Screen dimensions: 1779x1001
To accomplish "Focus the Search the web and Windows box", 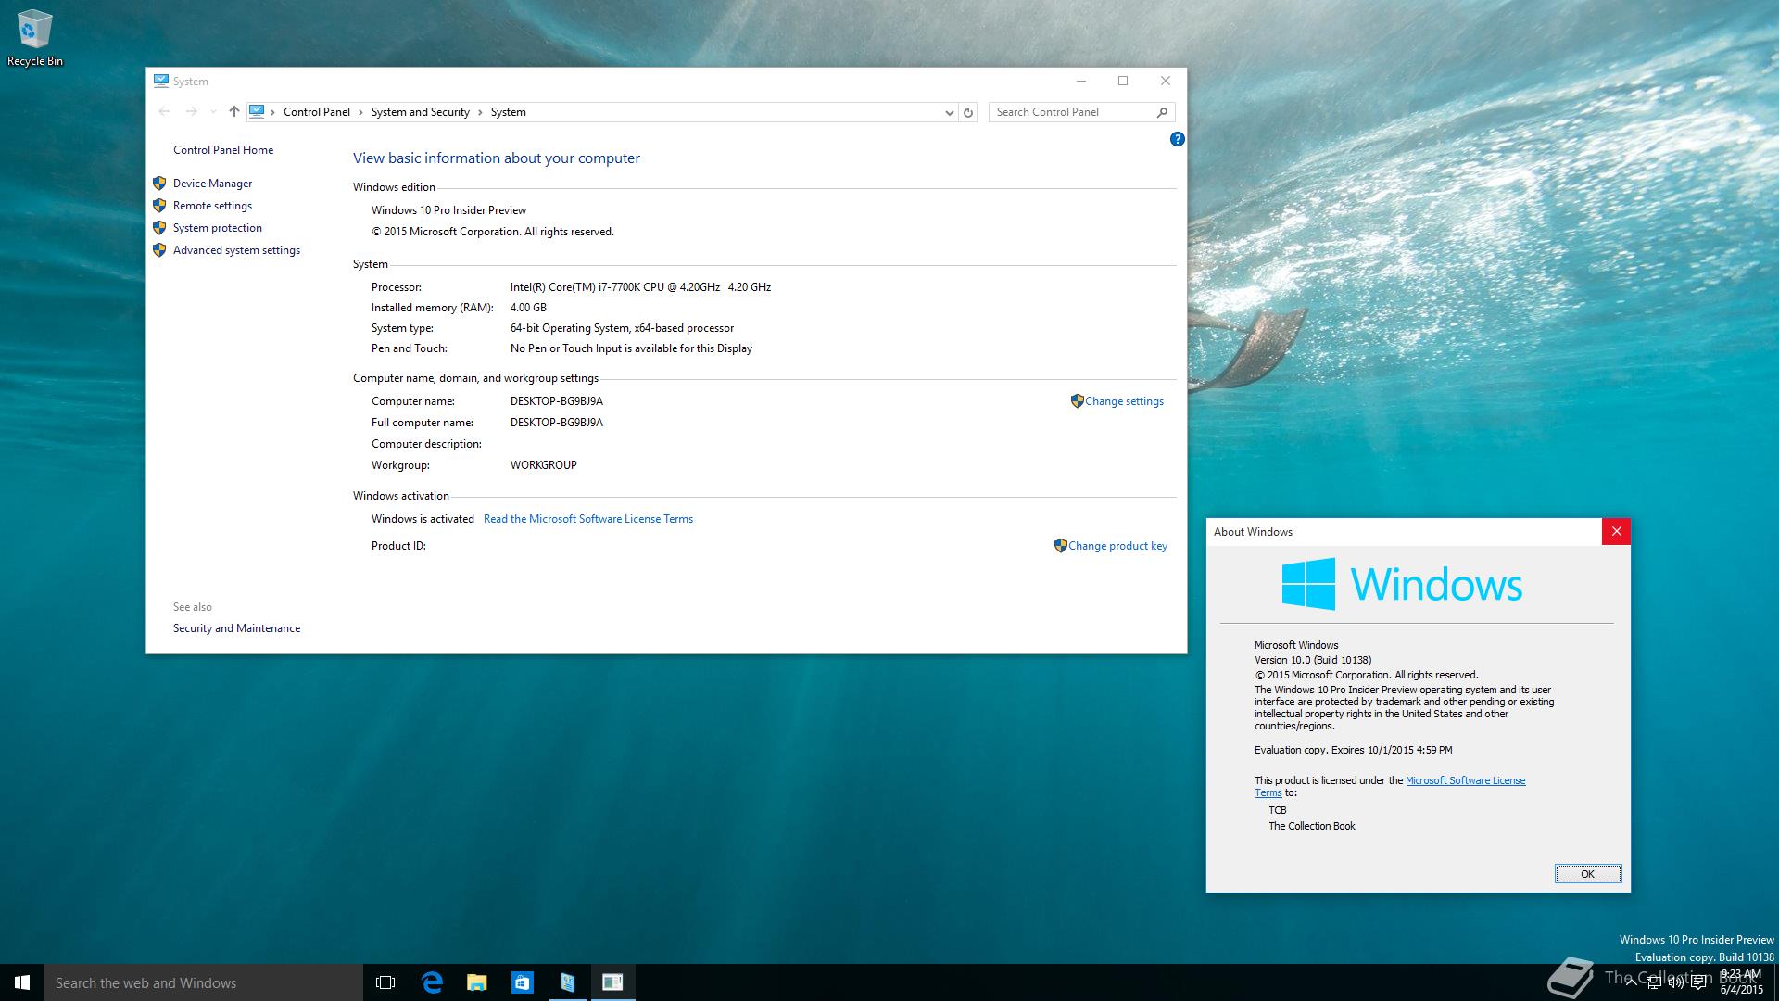I will point(204,982).
